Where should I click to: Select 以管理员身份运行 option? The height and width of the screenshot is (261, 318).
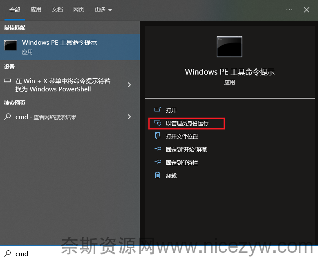186,123
